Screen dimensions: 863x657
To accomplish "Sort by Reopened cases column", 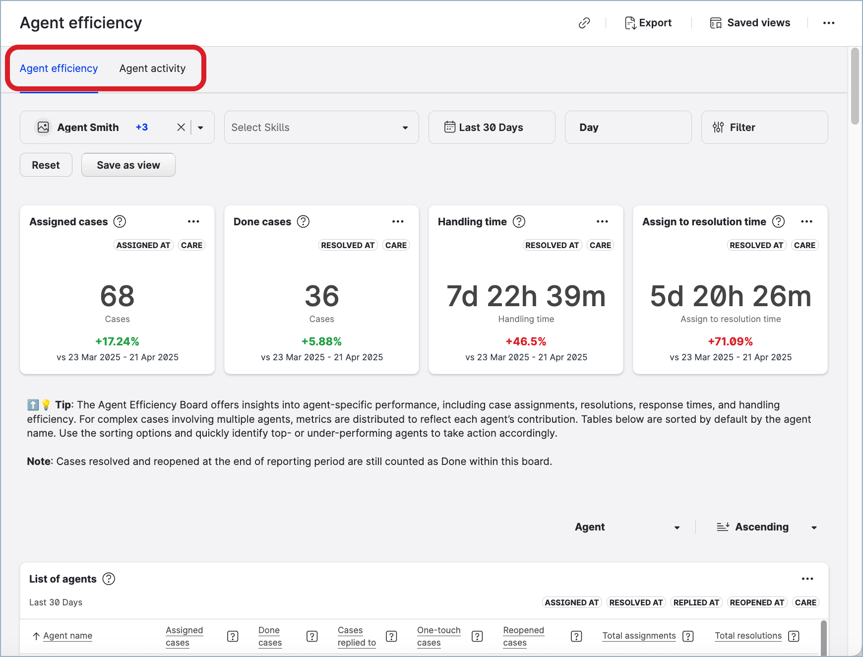I will coord(523,636).
